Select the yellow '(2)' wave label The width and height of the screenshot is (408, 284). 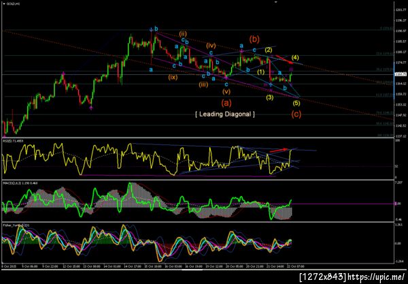pos(269,50)
